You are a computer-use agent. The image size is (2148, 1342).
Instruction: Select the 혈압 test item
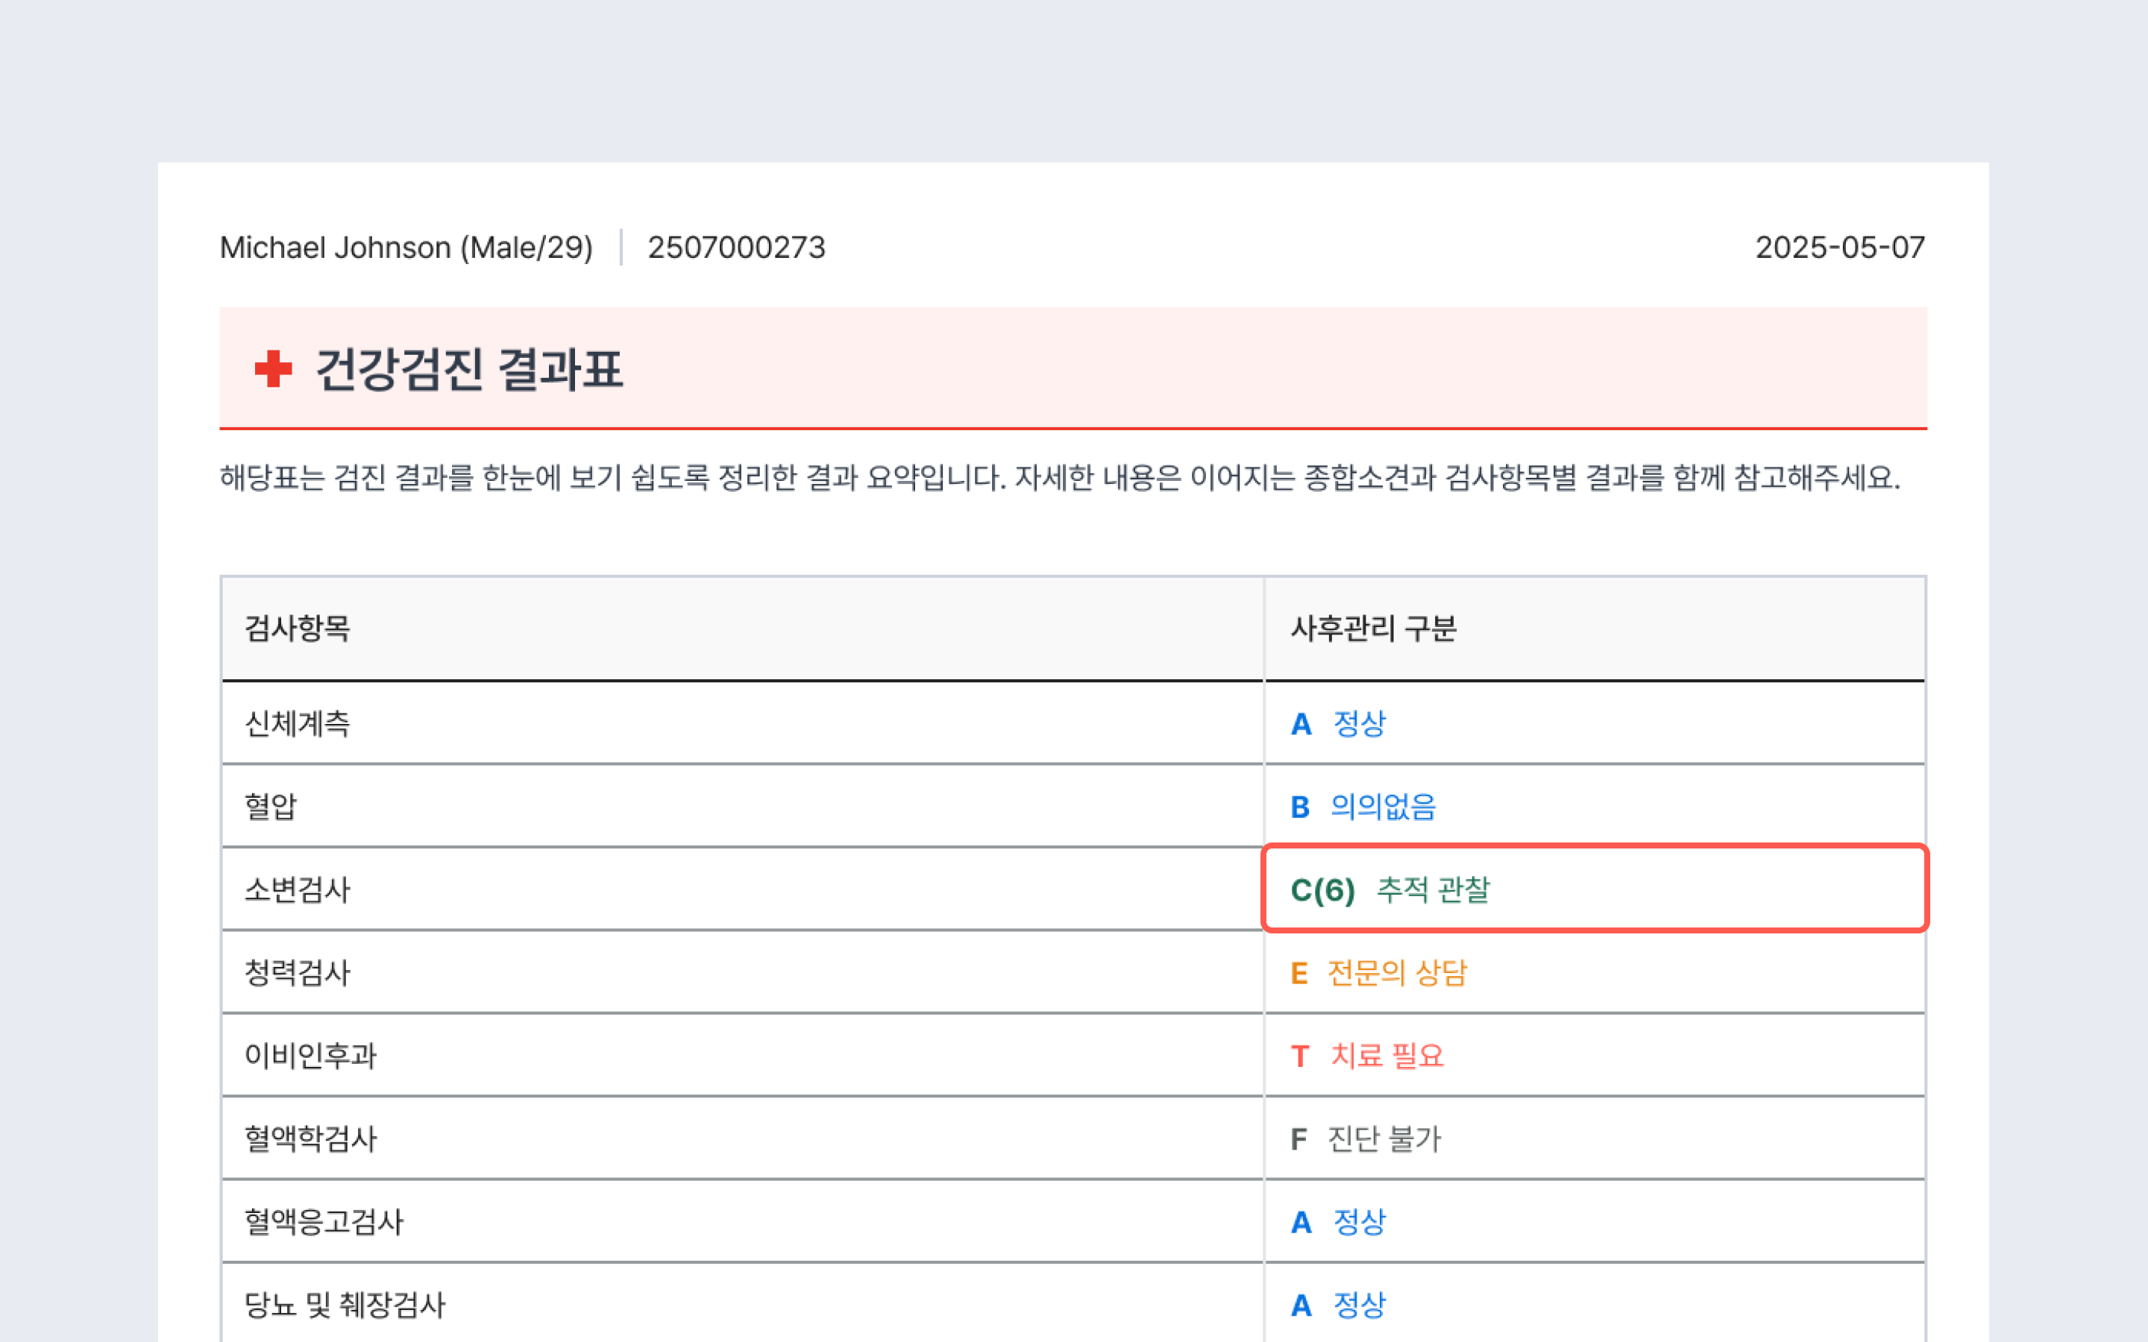point(271,807)
